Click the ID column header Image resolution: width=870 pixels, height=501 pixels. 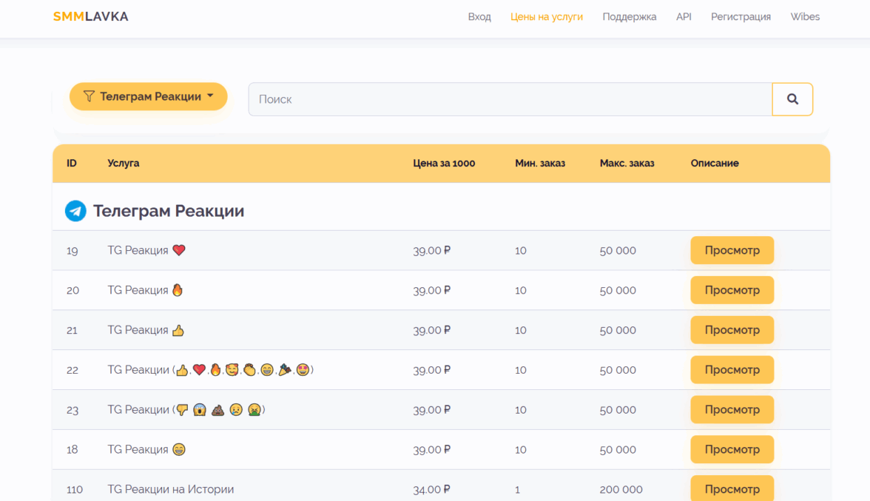click(x=72, y=163)
